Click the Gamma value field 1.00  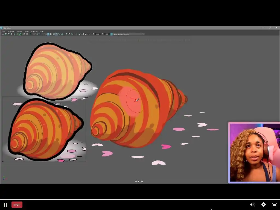click(x=106, y=34)
